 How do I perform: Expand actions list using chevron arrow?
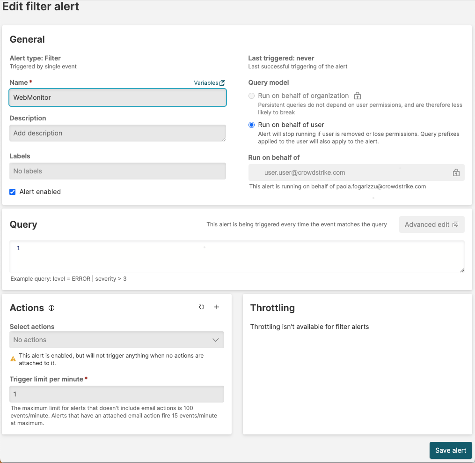(216, 340)
